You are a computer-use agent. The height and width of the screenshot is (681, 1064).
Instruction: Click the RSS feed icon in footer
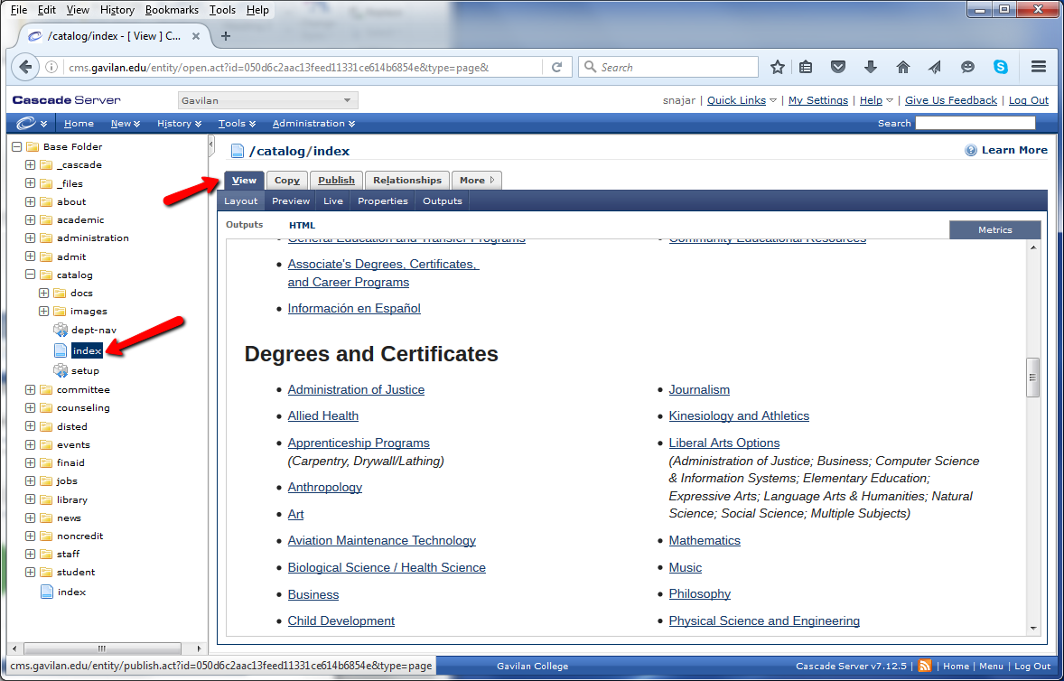pyautogui.click(x=925, y=666)
